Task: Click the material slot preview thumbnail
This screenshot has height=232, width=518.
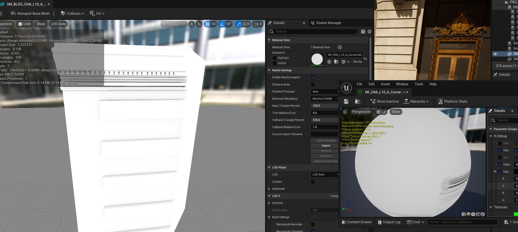Action: (x=317, y=59)
